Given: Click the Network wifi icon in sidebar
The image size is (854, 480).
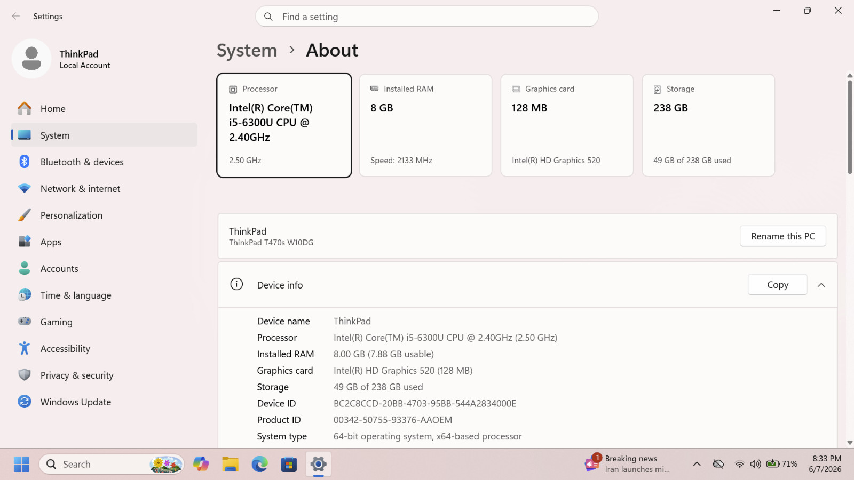Looking at the screenshot, I should click(25, 189).
